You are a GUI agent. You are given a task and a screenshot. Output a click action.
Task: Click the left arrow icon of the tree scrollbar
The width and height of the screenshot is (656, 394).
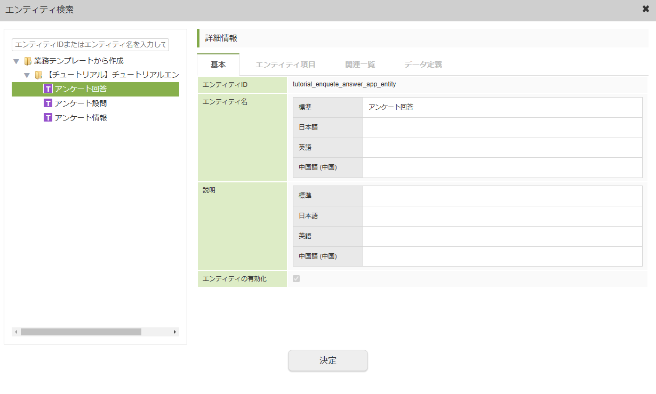click(15, 331)
